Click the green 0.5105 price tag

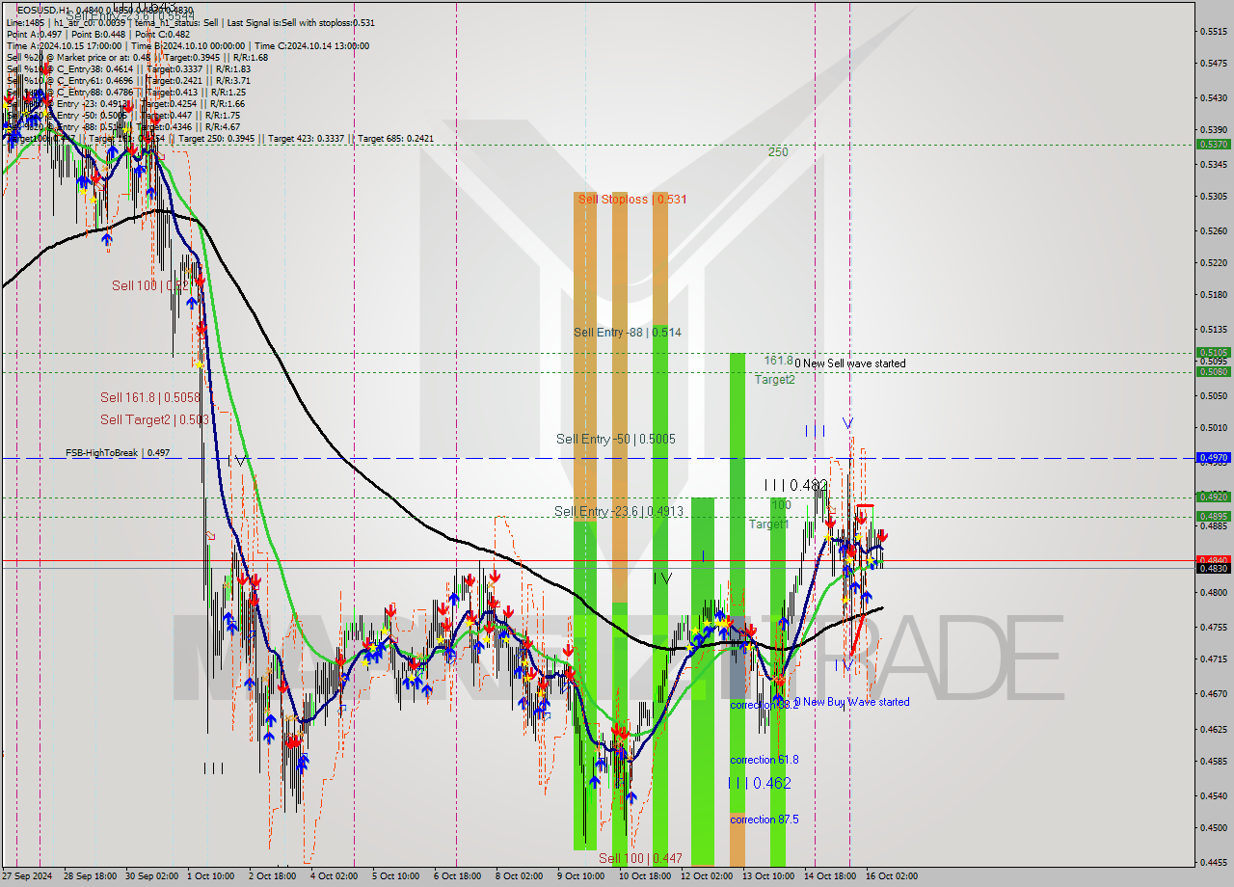pos(1213,353)
